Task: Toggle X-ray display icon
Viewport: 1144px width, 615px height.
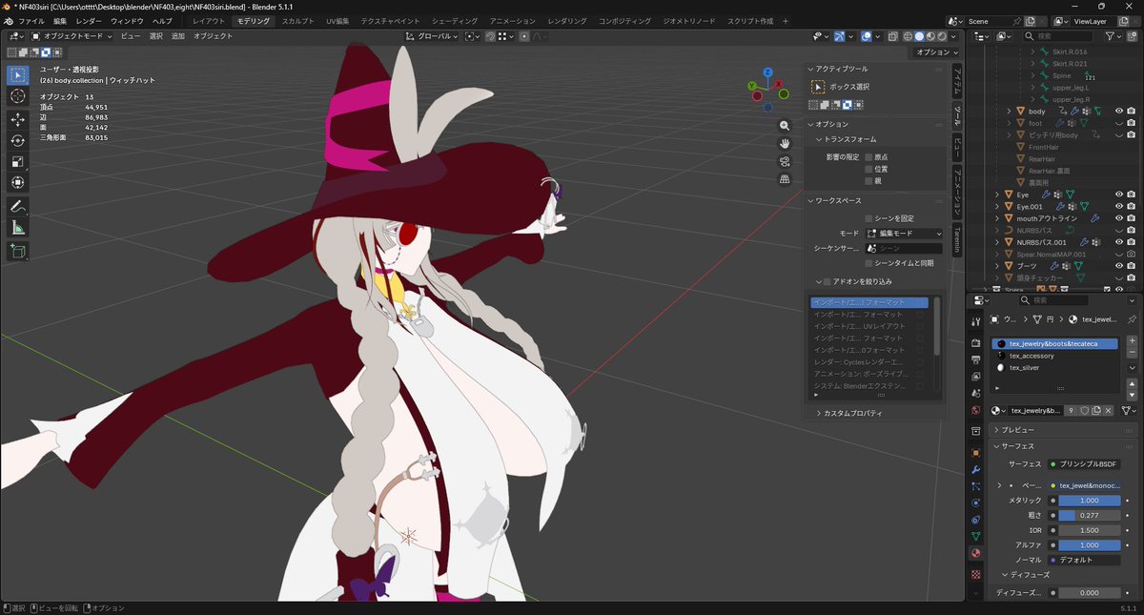Action: tap(891, 36)
